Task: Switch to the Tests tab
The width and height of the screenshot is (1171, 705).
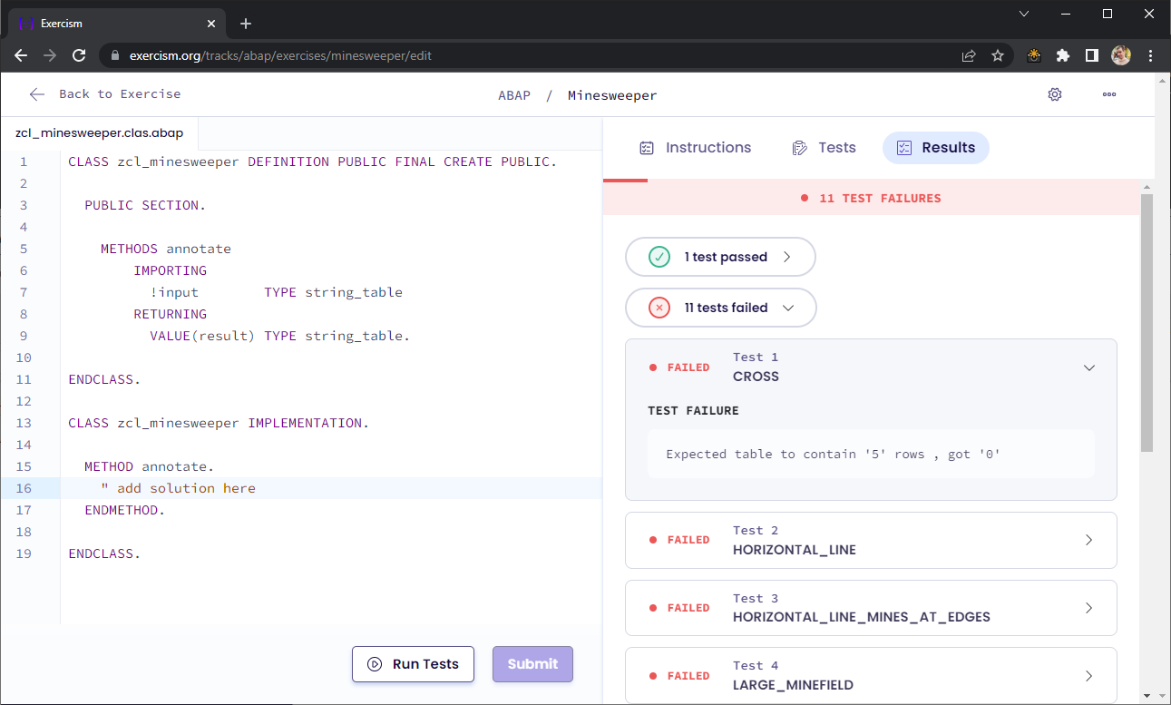Action: tap(824, 148)
